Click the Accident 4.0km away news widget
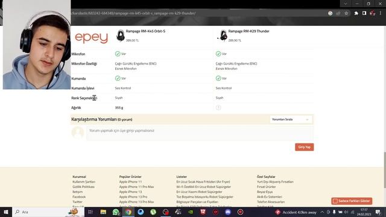 pyautogui.click(x=296, y=212)
